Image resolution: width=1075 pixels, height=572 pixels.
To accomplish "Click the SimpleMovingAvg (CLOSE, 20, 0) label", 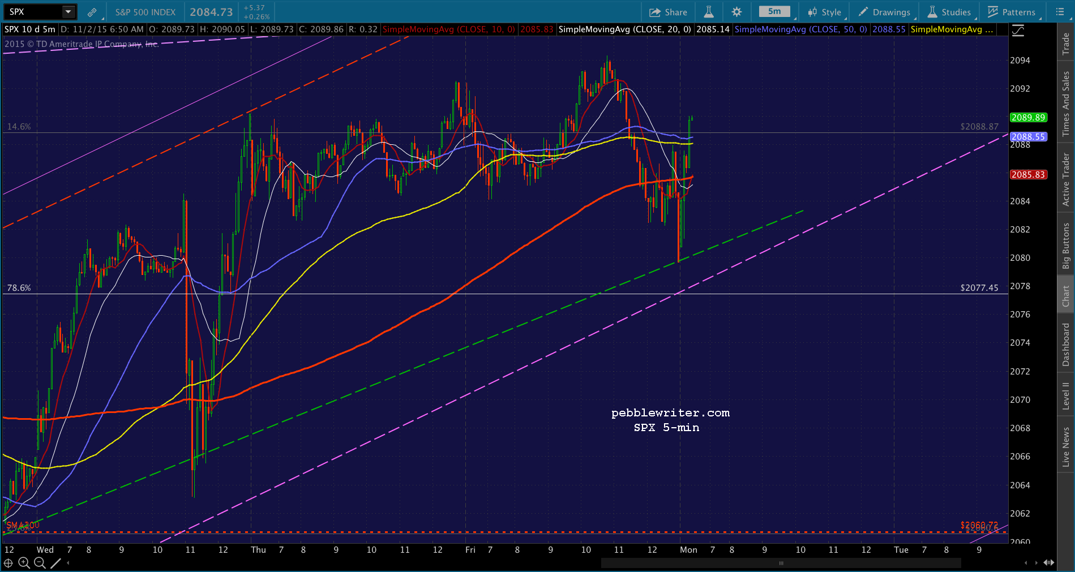I will point(624,29).
